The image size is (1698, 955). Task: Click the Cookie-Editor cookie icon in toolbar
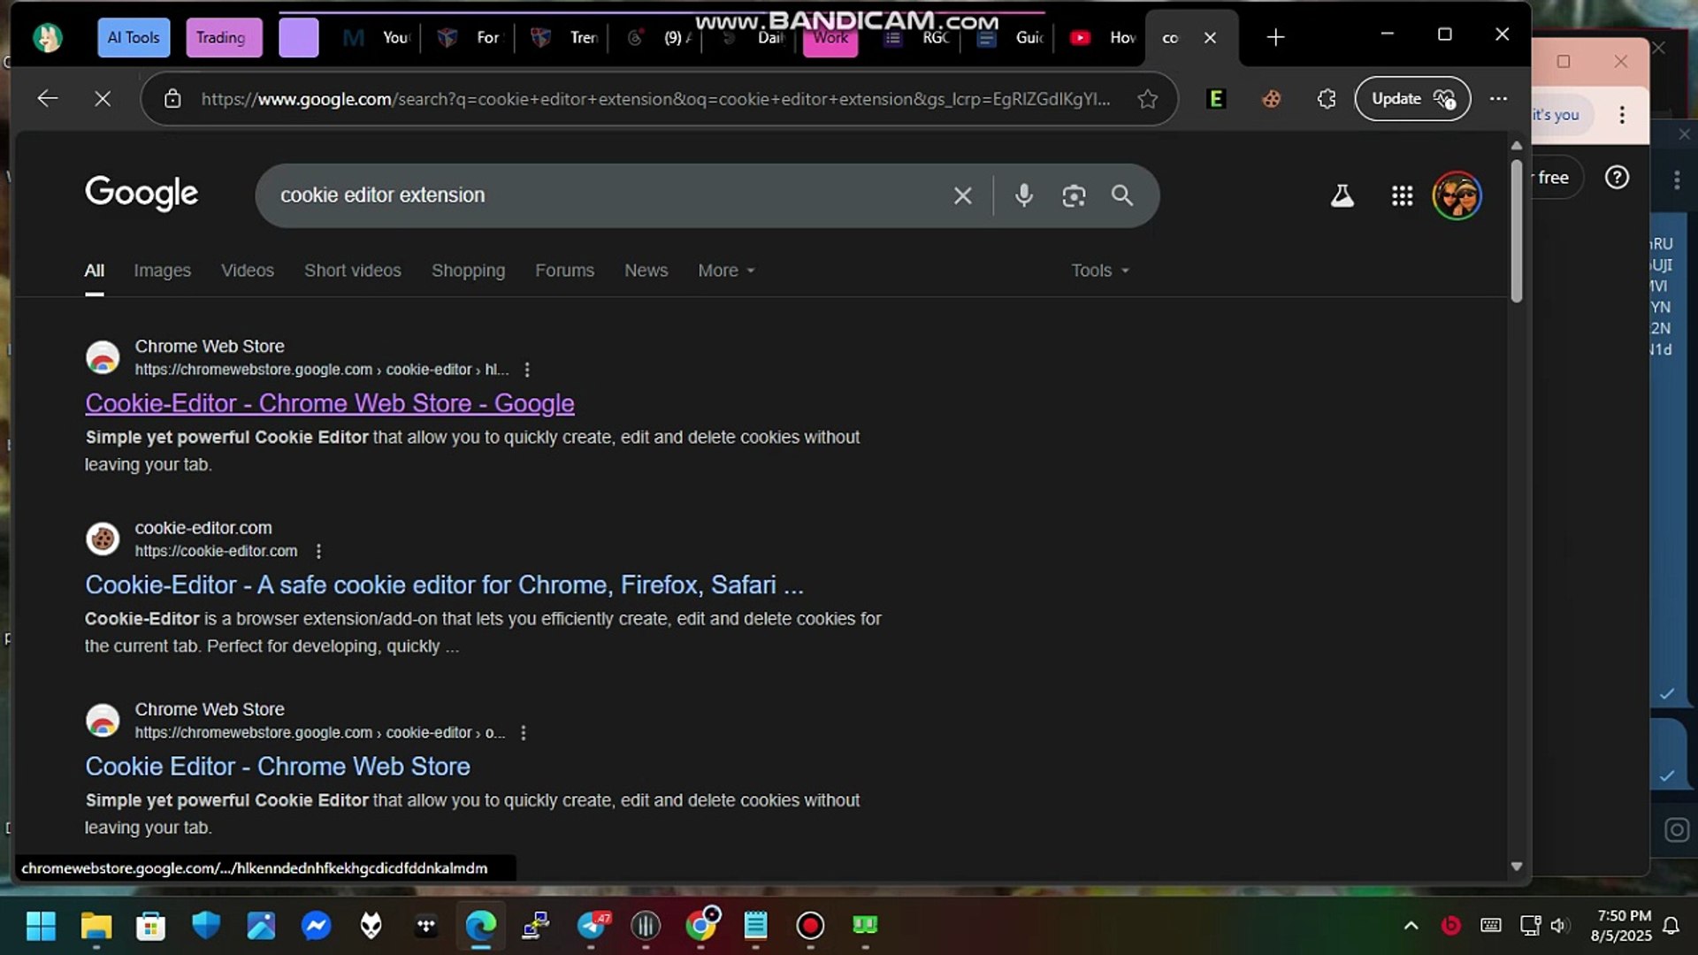click(1271, 99)
